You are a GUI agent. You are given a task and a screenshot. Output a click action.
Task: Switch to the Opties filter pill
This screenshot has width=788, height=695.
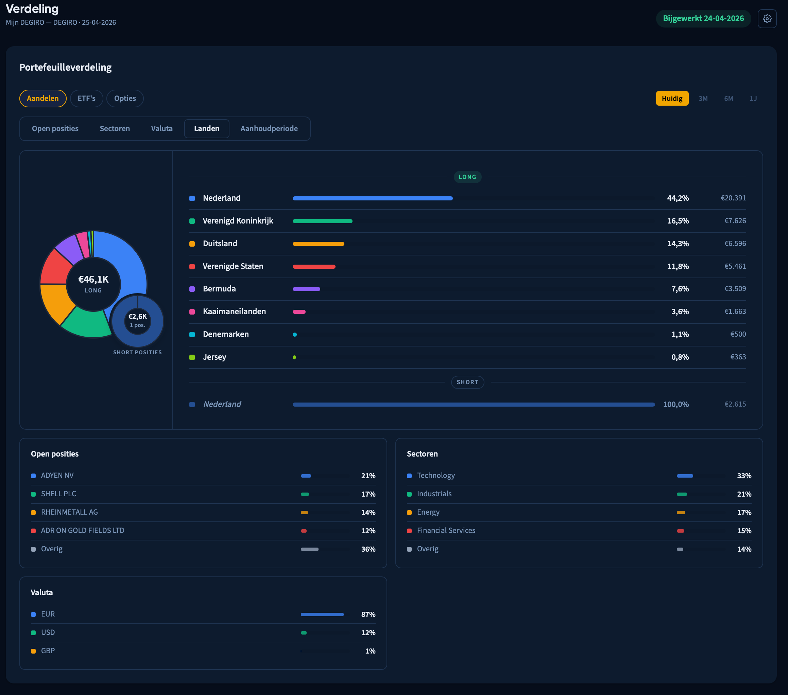coord(125,98)
